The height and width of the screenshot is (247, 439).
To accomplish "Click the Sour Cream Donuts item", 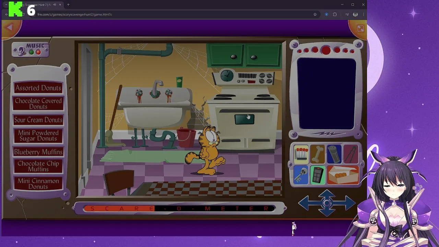I will (x=38, y=120).
